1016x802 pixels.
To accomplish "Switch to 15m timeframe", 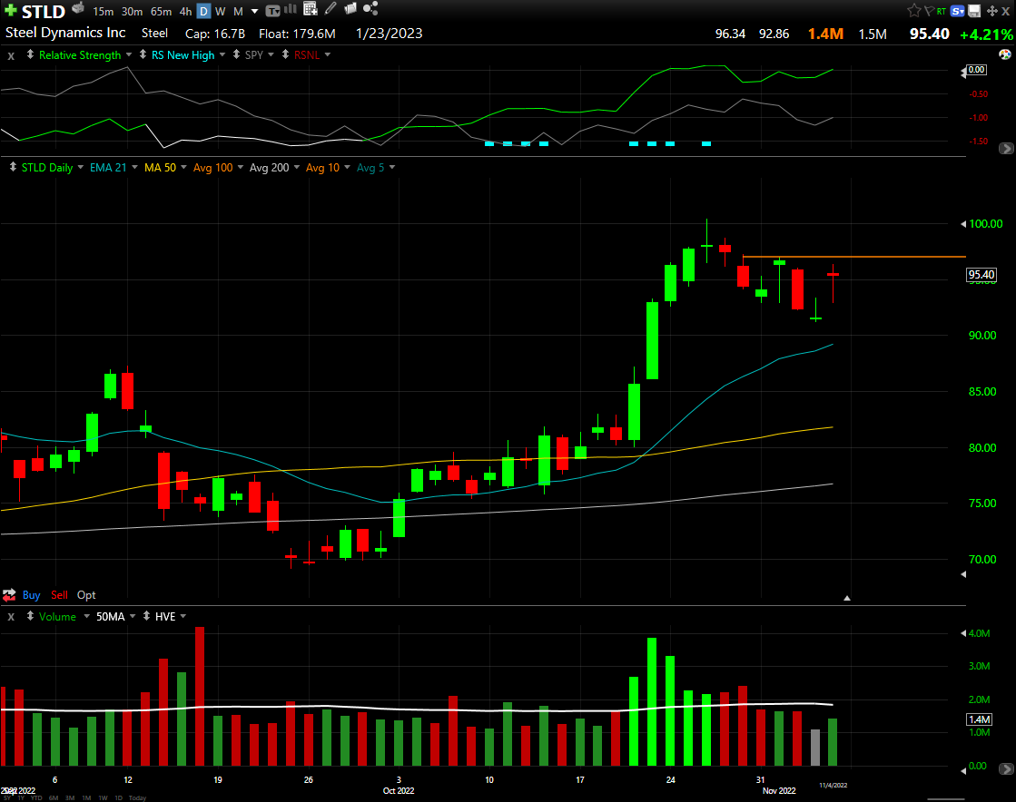I will click(x=103, y=12).
